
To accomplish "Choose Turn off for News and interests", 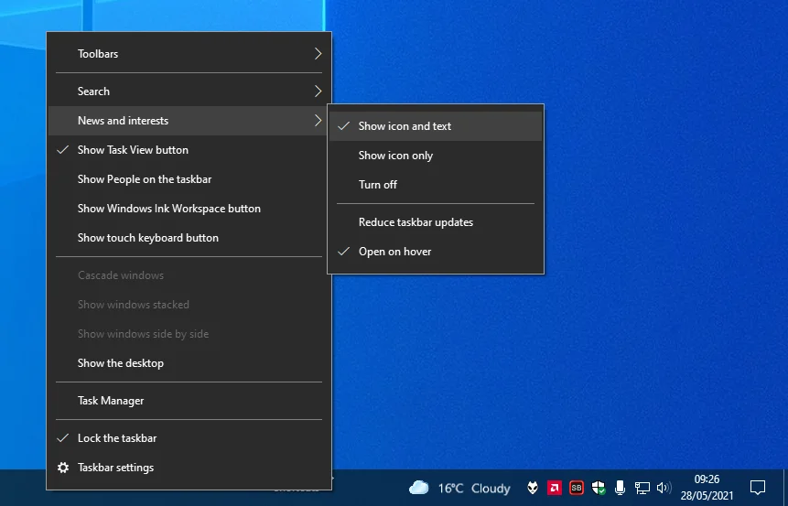I will [x=436, y=185].
